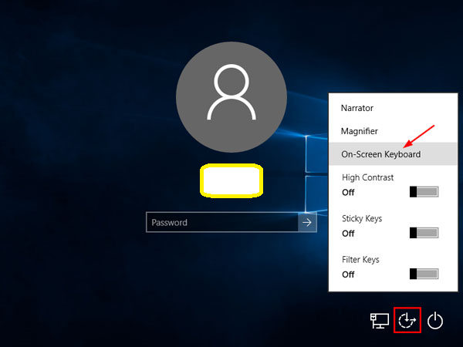The width and height of the screenshot is (463, 347).
Task: Select the user account avatar
Action: tap(231, 97)
